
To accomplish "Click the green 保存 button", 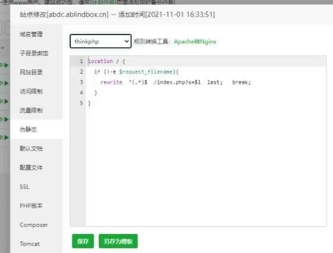I will point(83,241).
